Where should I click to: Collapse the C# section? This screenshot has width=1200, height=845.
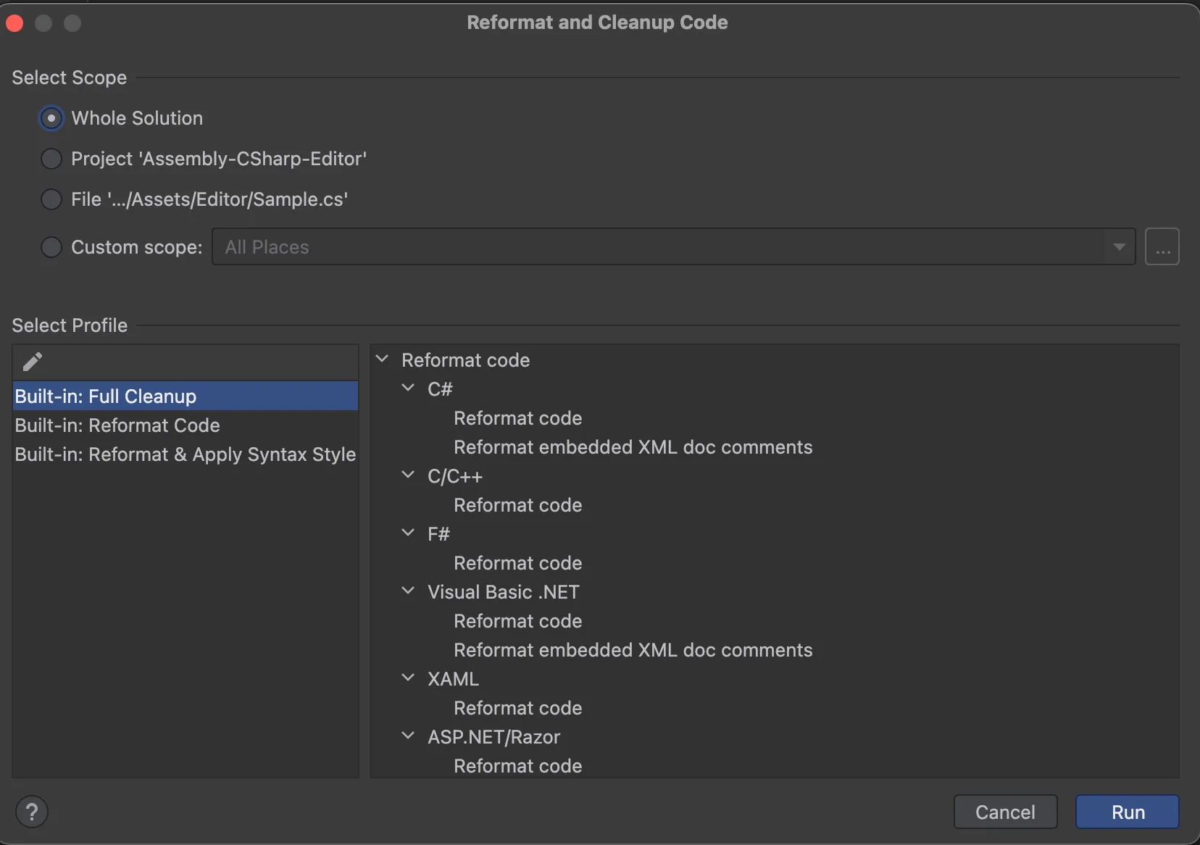tap(408, 388)
